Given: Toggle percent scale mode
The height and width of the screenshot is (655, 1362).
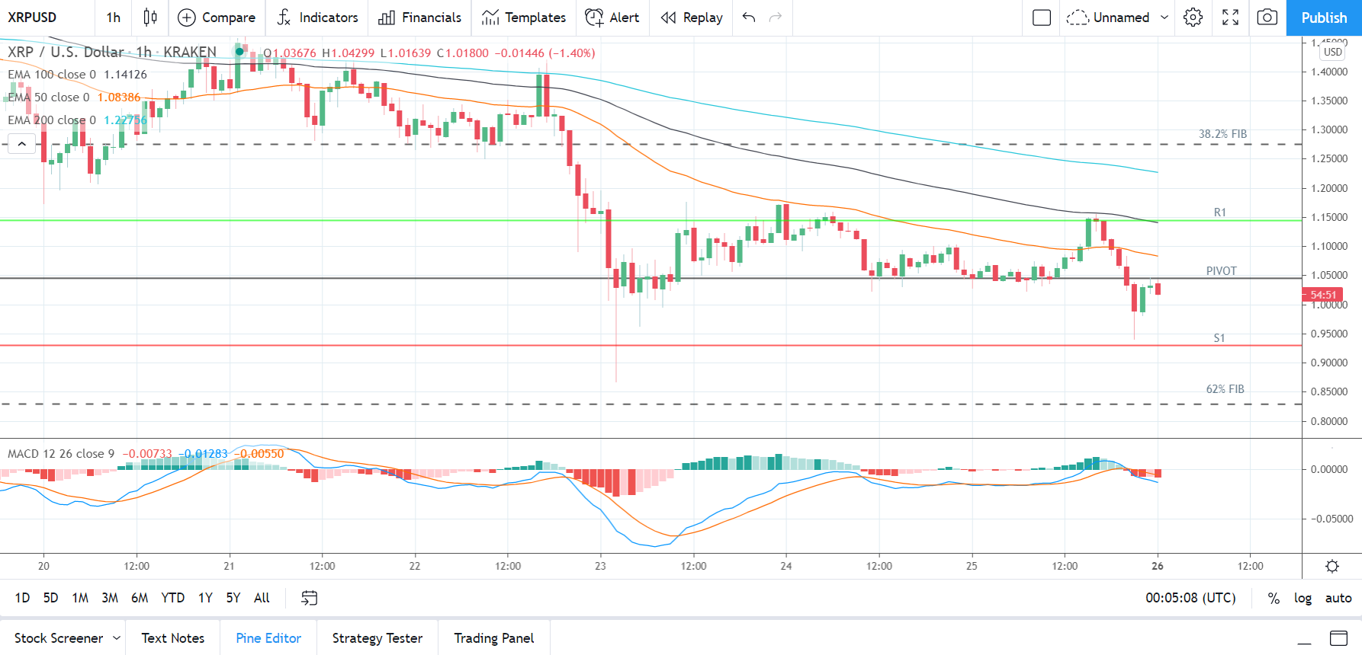Looking at the screenshot, I should [x=1274, y=598].
